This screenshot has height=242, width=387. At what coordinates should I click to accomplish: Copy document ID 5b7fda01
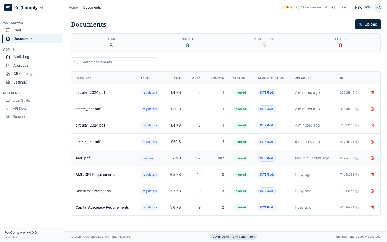pyautogui.click(x=357, y=142)
